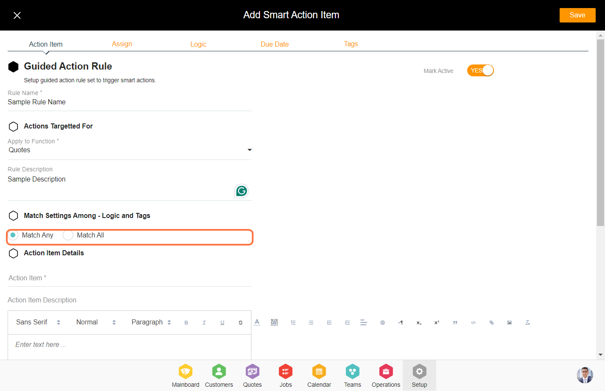Click the scrollbar up arrow
Image resolution: width=605 pixels, height=391 pixels.
[600, 35]
